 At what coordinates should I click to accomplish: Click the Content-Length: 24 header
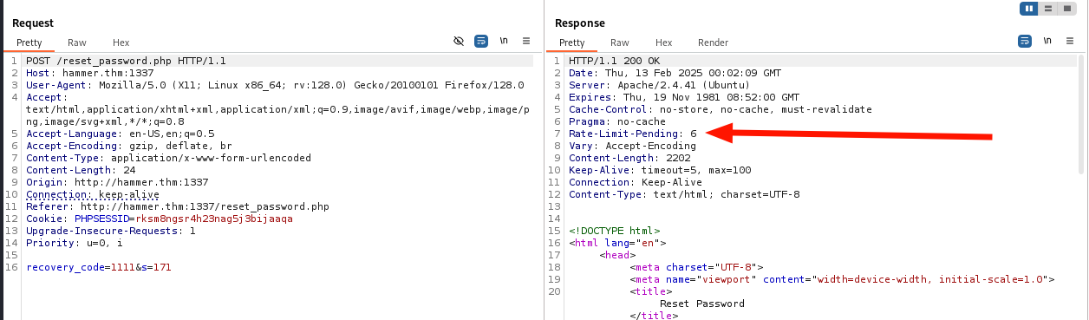click(80, 170)
